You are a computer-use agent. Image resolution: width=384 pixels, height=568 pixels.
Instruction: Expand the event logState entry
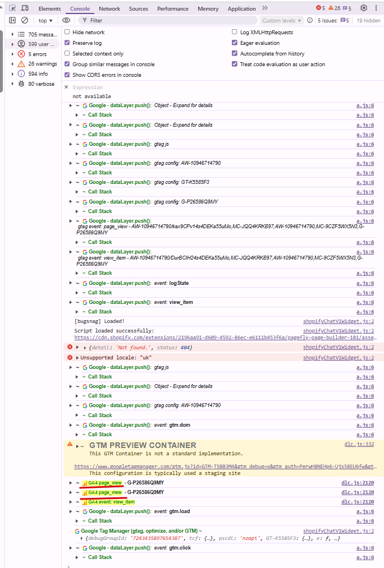coord(71,283)
